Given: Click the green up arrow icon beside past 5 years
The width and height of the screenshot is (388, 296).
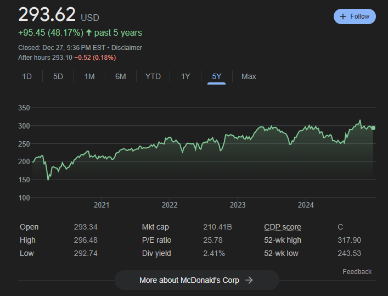Looking at the screenshot, I should coord(89,32).
